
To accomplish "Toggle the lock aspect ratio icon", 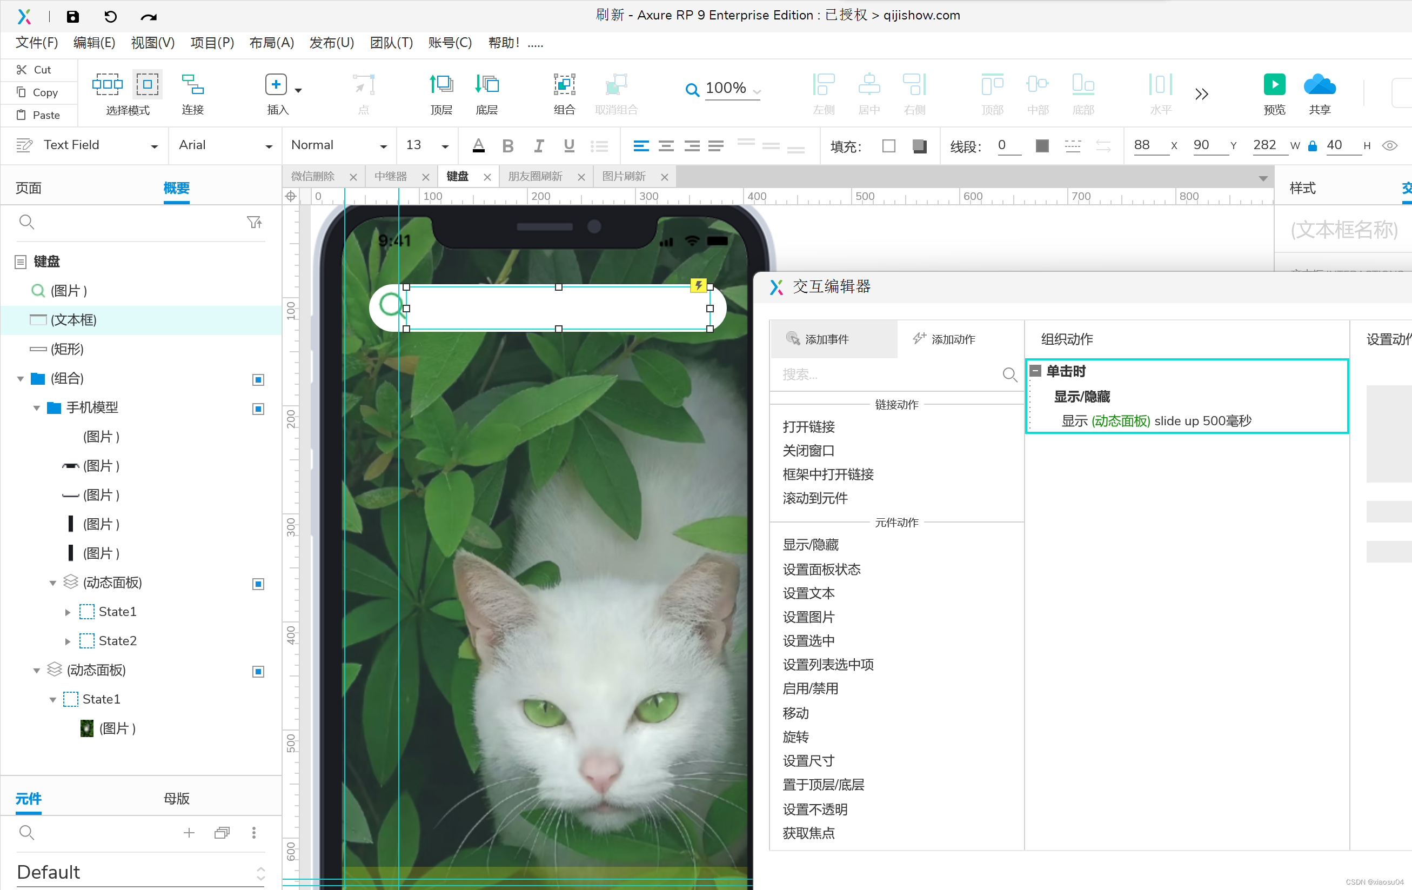I will pyautogui.click(x=1313, y=146).
